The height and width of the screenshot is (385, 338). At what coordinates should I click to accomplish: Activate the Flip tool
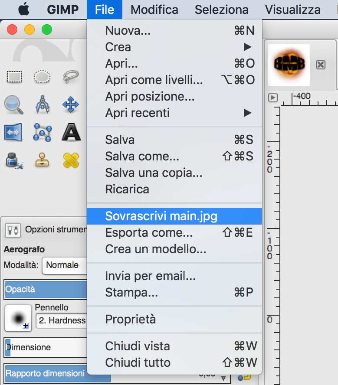(13, 132)
